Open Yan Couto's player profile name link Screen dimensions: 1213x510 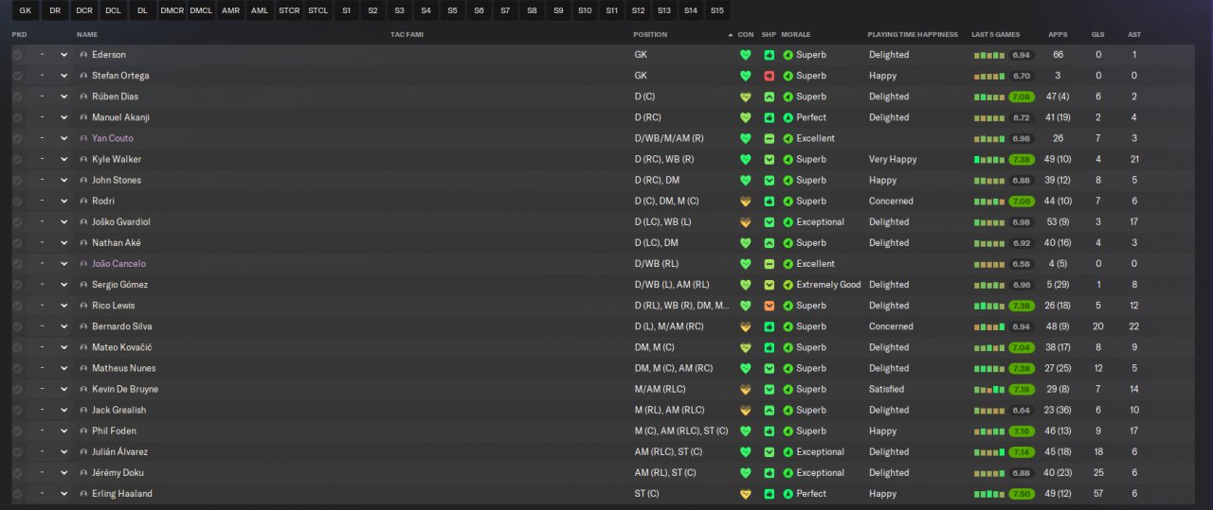coord(113,138)
